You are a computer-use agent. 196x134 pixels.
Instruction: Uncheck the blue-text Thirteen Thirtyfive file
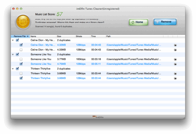(21, 78)
